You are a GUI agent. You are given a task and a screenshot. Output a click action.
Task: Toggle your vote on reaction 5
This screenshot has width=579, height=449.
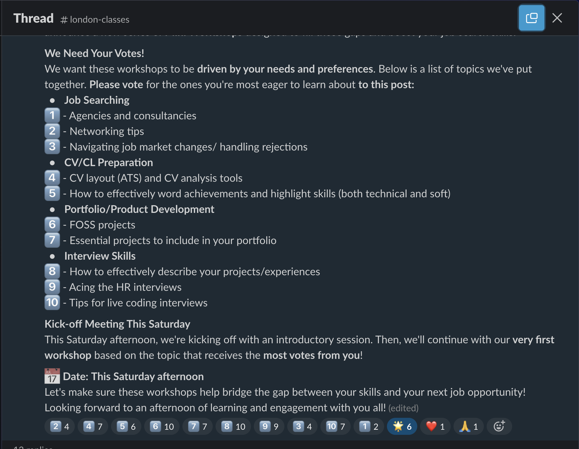[x=126, y=426]
